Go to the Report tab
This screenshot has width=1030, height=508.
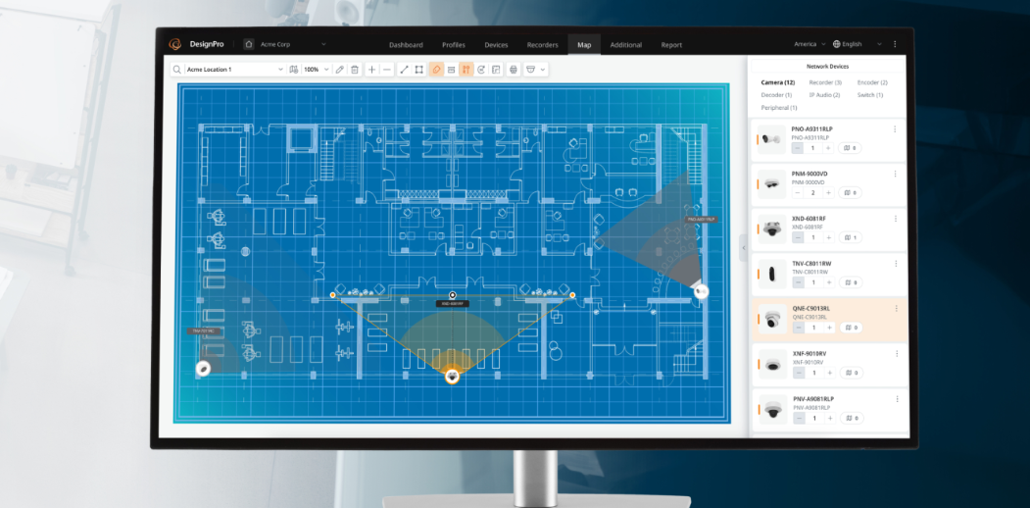671,45
